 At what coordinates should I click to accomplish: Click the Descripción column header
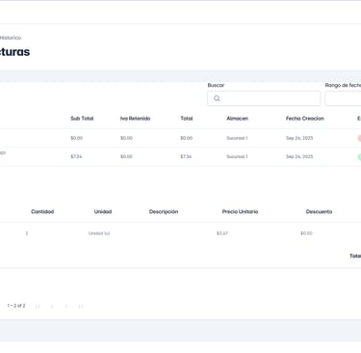(x=164, y=211)
